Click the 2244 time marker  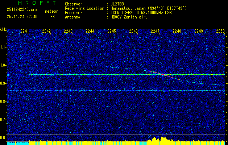point(90,31)
